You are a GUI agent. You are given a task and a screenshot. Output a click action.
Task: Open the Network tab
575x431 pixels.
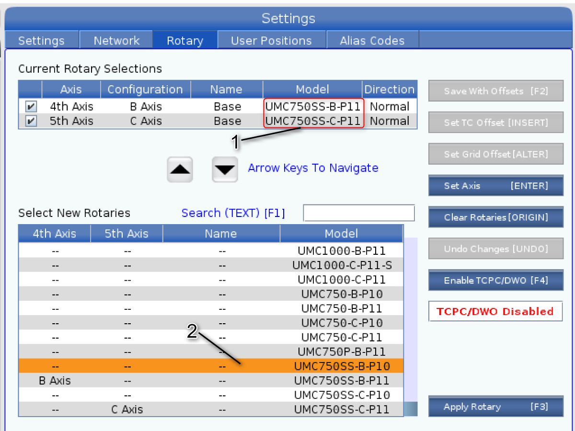click(x=116, y=41)
